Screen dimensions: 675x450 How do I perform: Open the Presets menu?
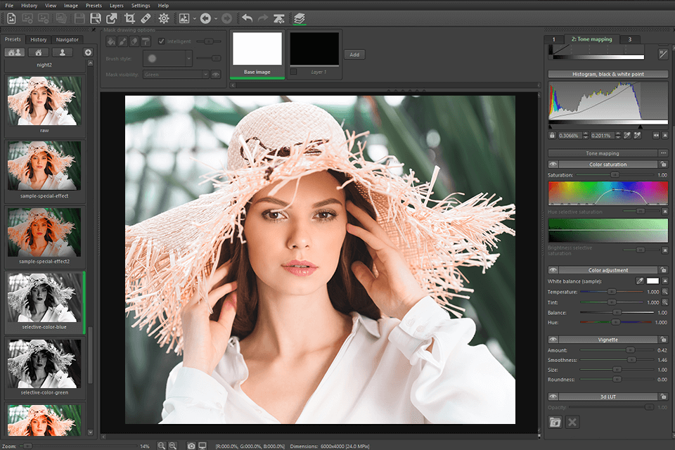(x=94, y=6)
